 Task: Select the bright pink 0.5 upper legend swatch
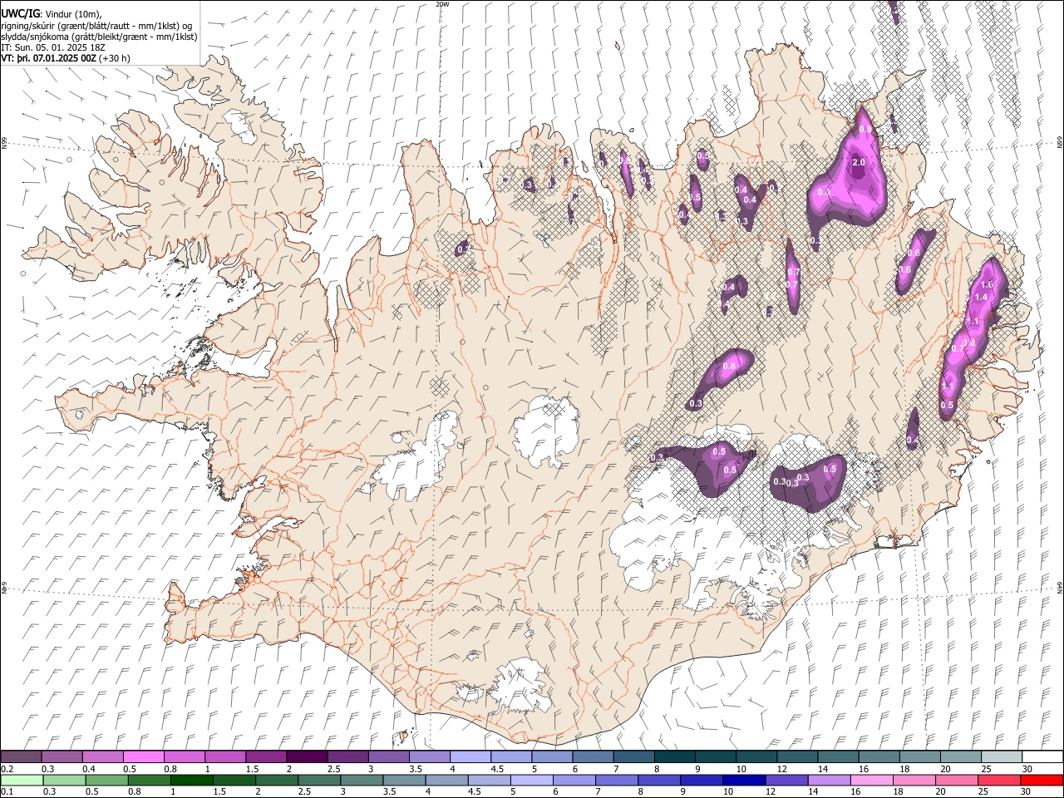point(143,756)
